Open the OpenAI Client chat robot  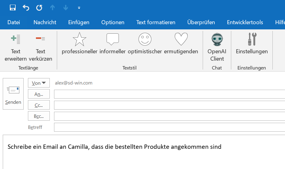(x=217, y=39)
